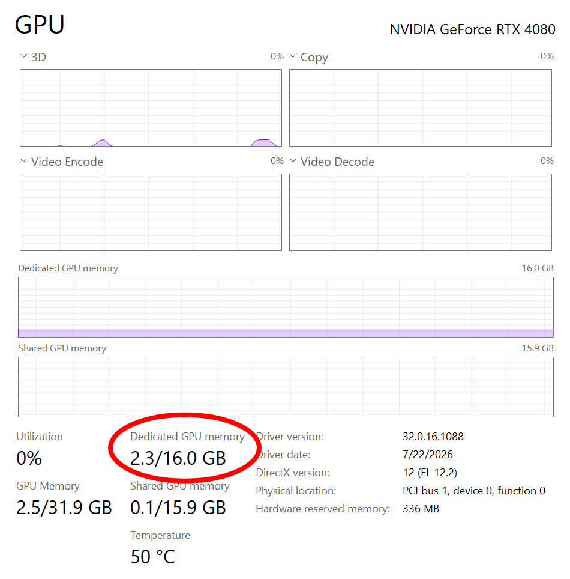Click the 50 °C temperature reading
Screen dimensions: 570x579
point(153,557)
